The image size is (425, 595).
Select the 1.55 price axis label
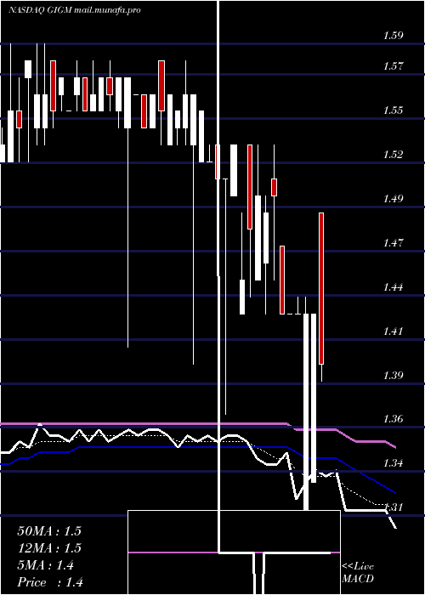[393, 110]
